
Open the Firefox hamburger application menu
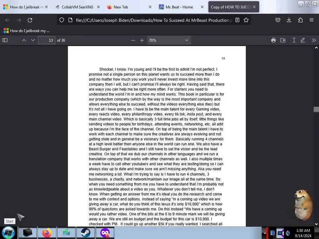[x=312, y=20]
